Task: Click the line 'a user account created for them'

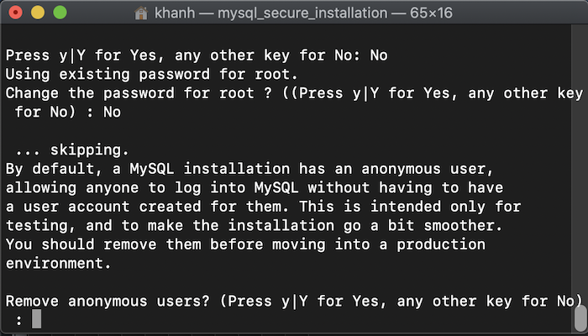Action: pos(263,207)
